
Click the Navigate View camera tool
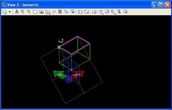click(x=72, y=12)
